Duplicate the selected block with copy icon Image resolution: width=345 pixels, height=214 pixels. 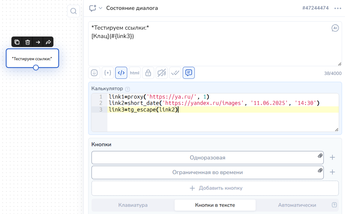click(x=17, y=42)
